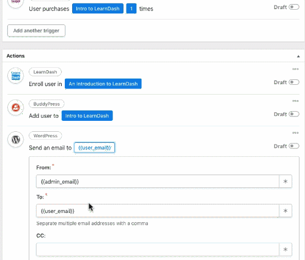Edit the Intro to LearnDash product token

pos(98,9)
